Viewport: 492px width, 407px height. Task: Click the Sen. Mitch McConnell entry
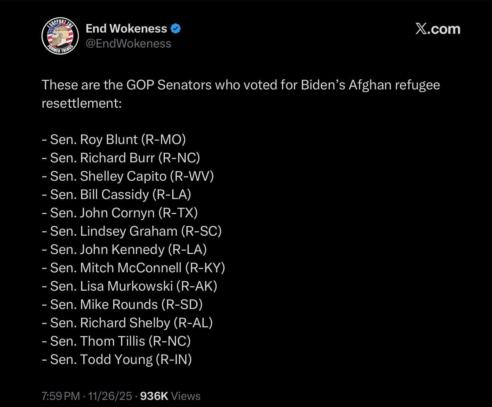click(133, 267)
